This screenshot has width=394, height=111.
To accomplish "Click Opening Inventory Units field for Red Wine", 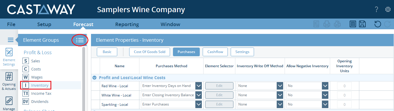I will [344, 86].
